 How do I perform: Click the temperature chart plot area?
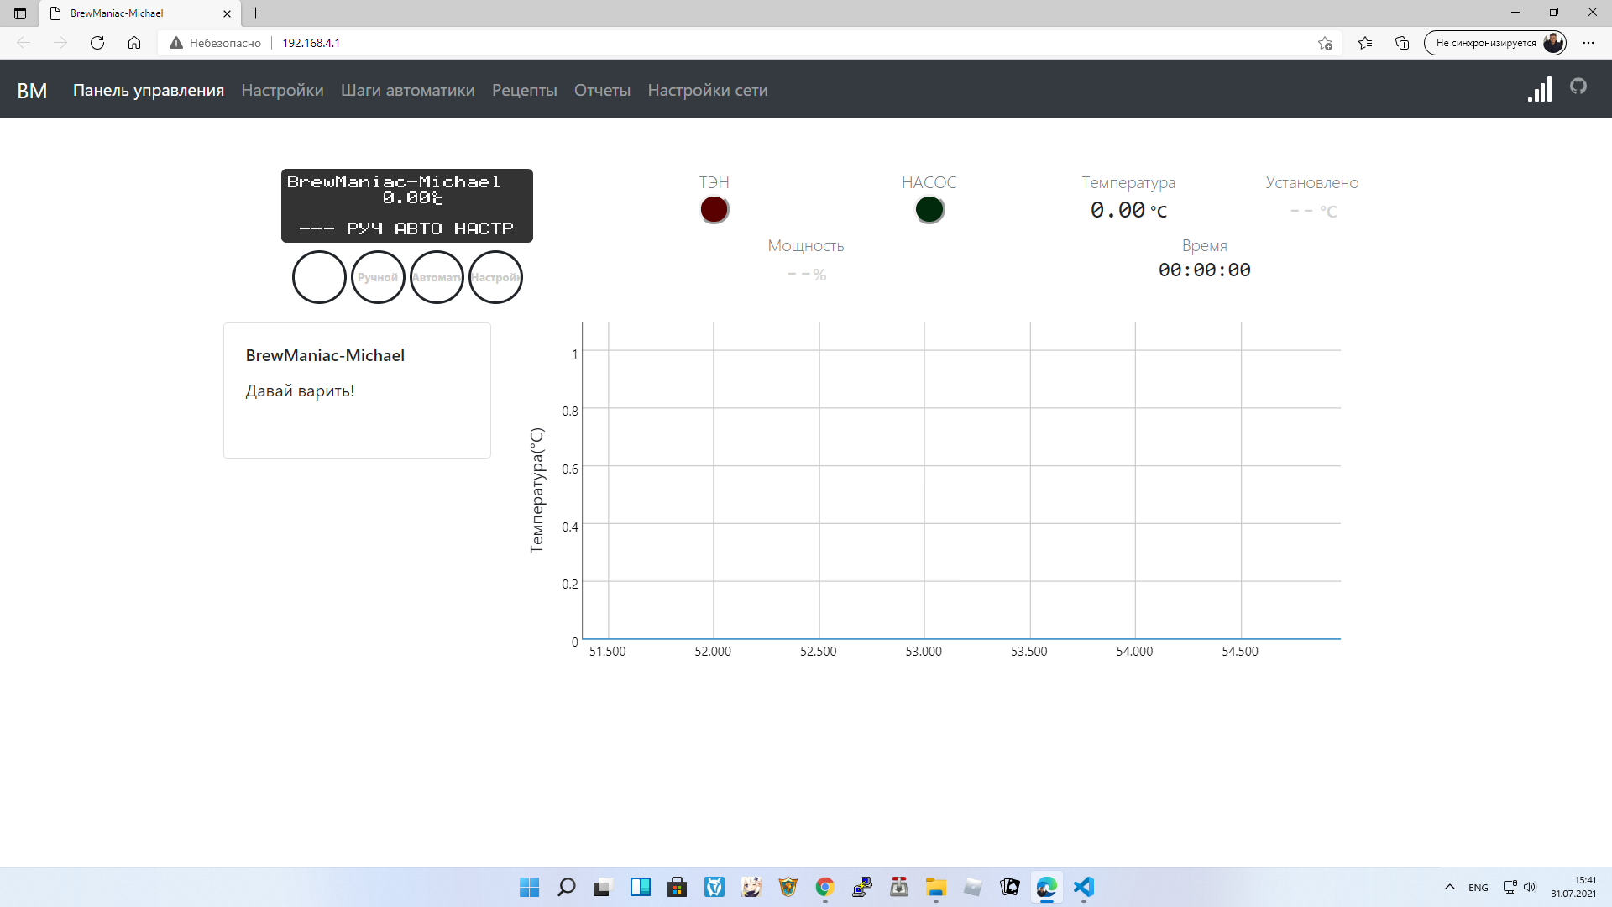[x=960, y=480]
